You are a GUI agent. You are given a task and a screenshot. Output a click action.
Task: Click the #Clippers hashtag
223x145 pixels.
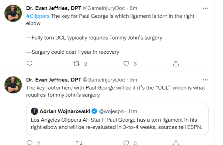point(38,16)
